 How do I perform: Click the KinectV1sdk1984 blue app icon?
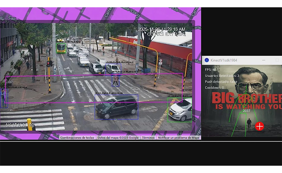(x=207, y=60)
